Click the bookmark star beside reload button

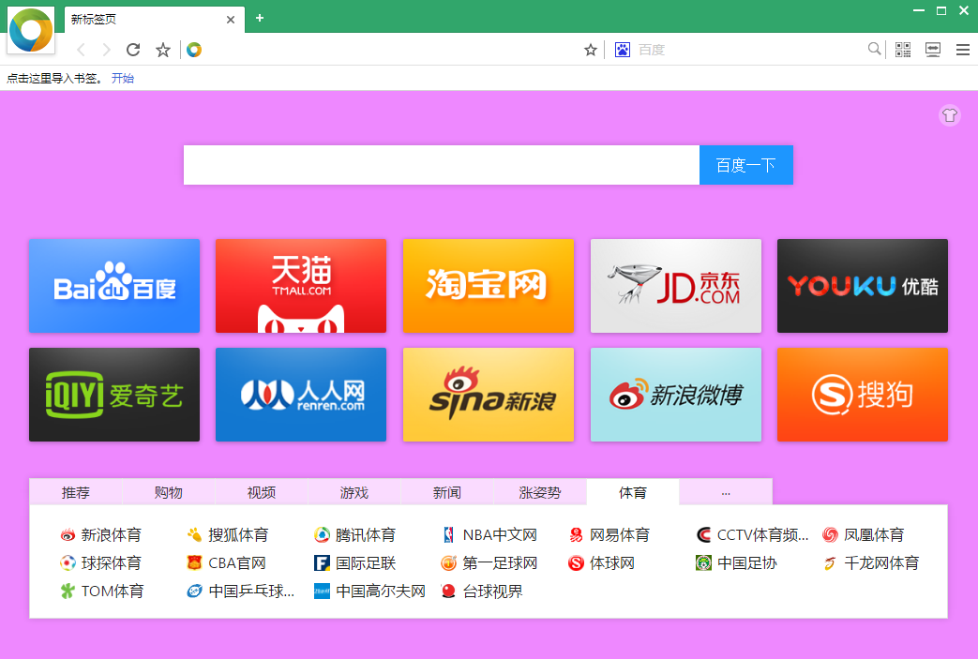coord(163,50)
